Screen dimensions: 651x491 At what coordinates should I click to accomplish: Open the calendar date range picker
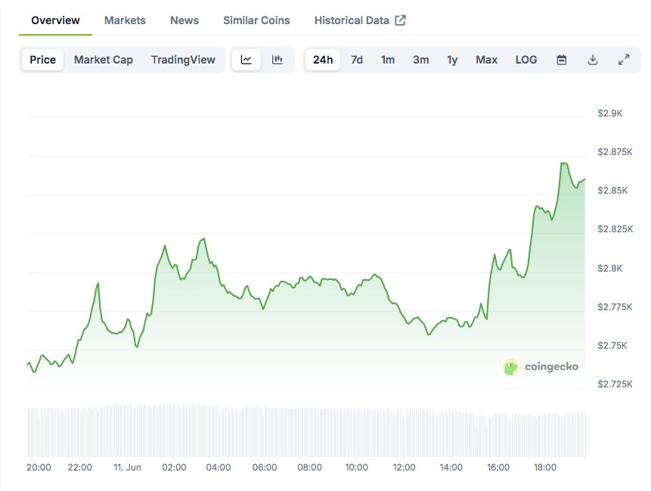tap(562, 60)
